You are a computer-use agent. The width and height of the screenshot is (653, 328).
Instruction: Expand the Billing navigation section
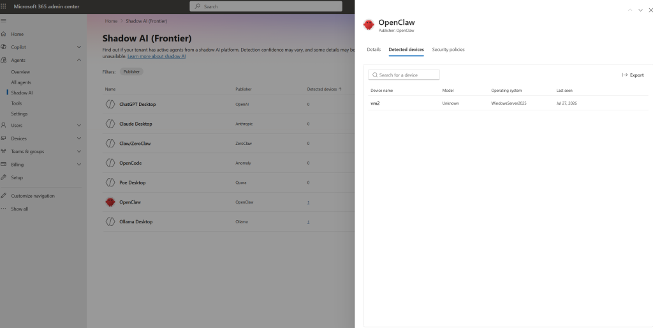79,164
